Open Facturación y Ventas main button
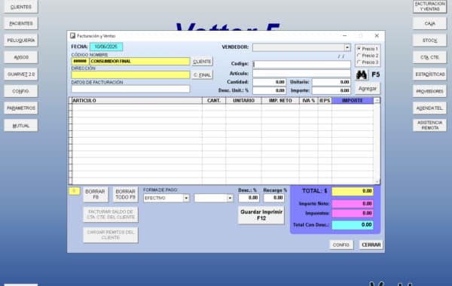The image size is (452, 286). click(429, 6)
